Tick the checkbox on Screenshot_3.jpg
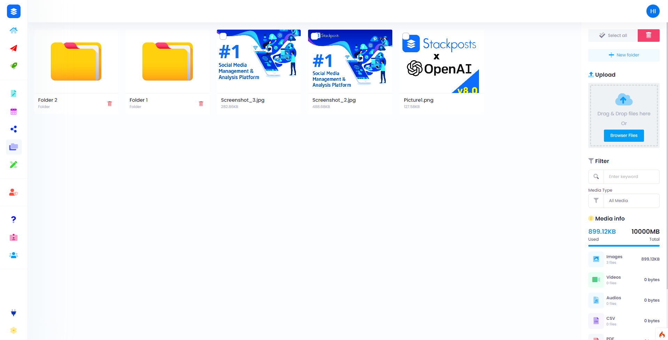Image resolution: width=668 pixels, height=340 pixels. point(223,36)
